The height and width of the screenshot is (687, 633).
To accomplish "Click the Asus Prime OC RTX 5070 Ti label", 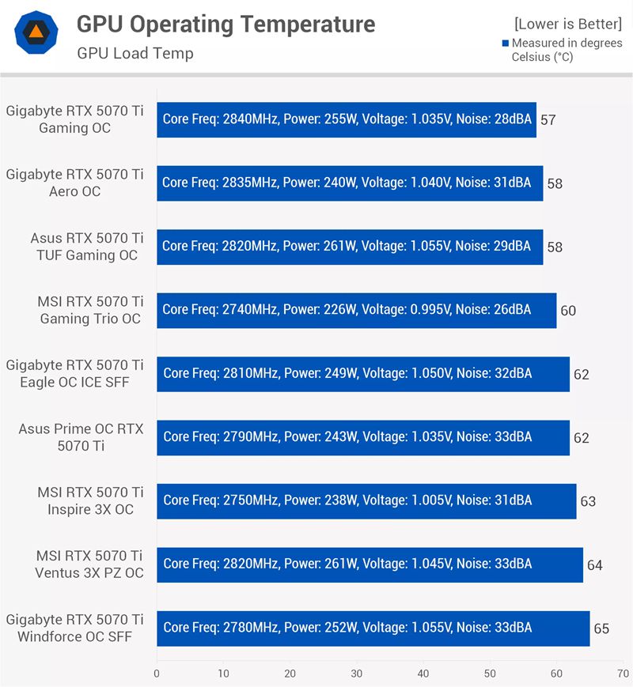I will (81, 437).
